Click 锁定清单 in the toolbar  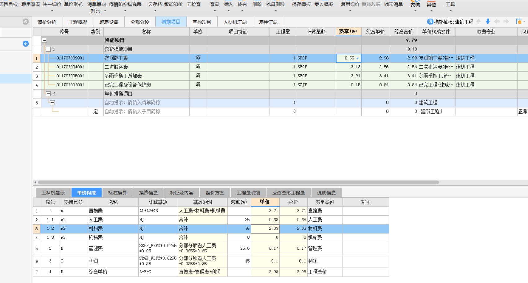[x=393, y=5]
